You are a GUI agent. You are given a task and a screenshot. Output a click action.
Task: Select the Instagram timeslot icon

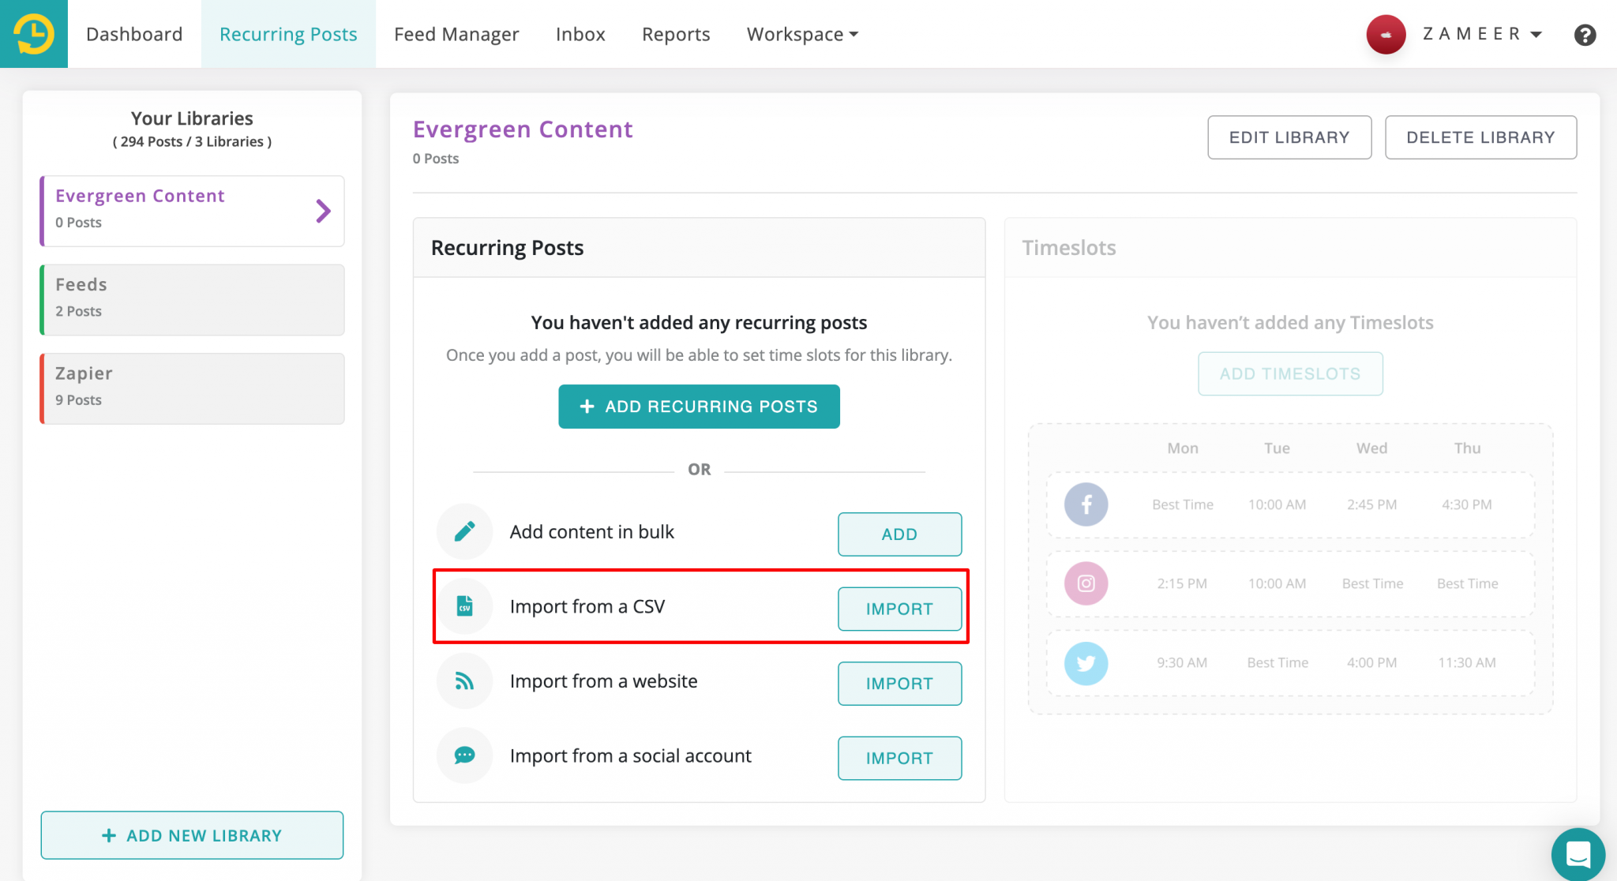tap(1086, 583)
